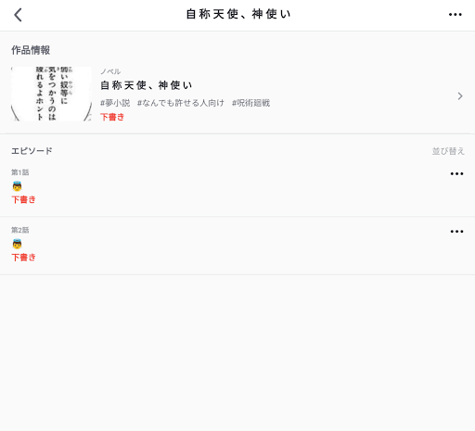
Task: Click the 並び替え sort button
Action: [448, 151]
